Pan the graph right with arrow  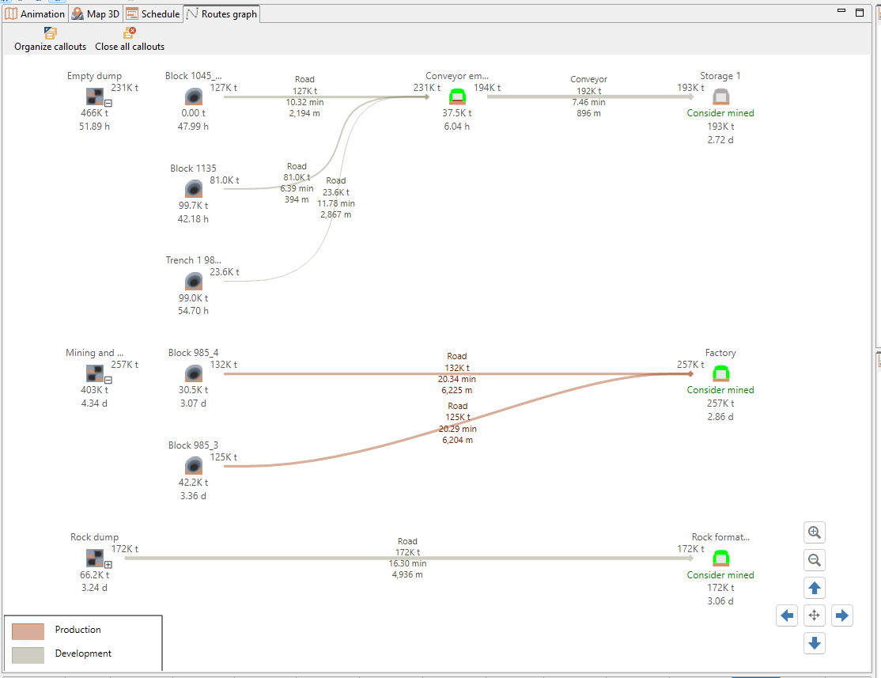[841, 616]
